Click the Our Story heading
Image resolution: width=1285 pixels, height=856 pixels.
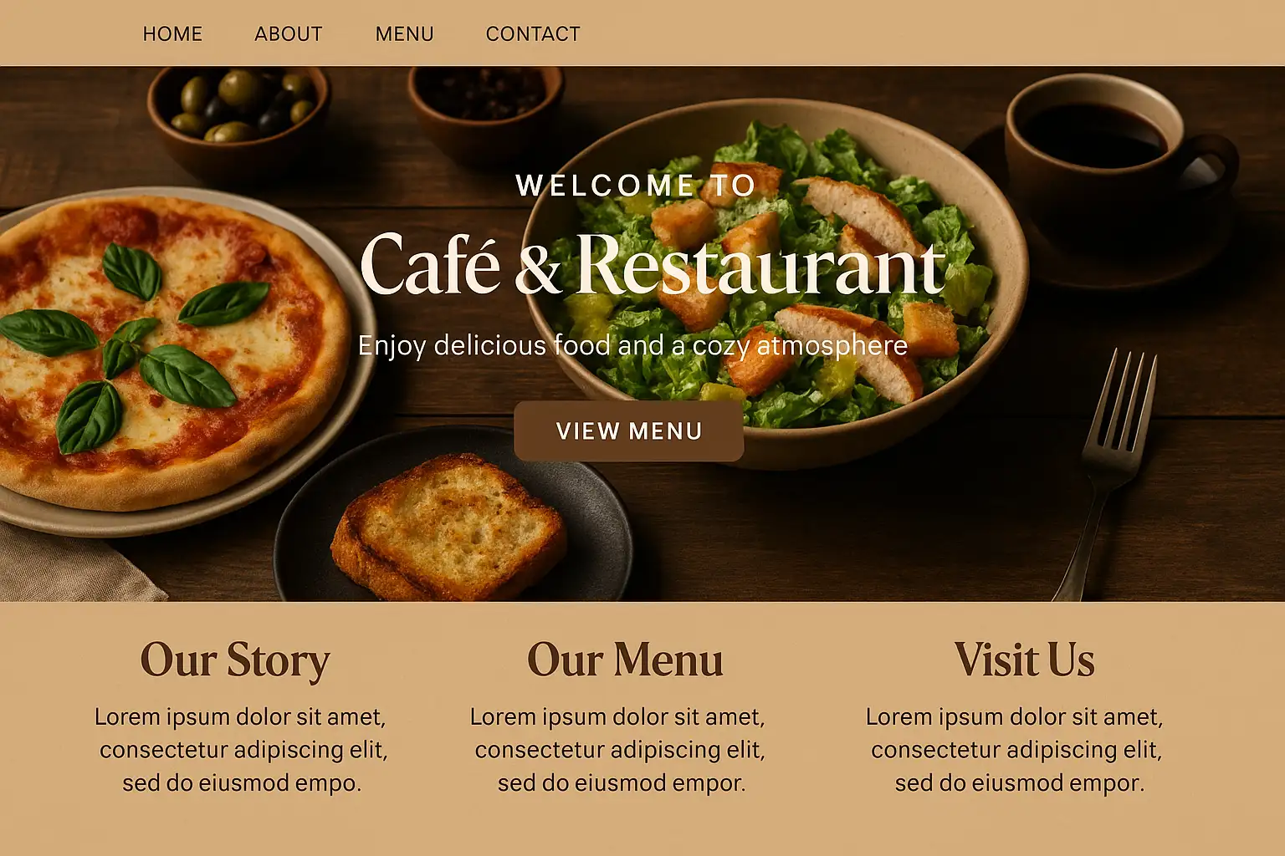pos(235,660)
